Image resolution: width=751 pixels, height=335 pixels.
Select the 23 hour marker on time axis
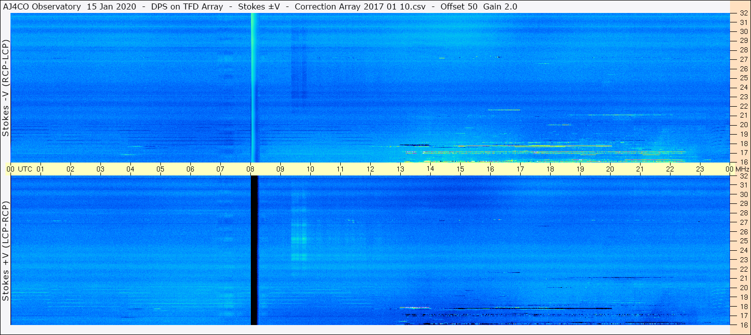click(x=700, y=169)
